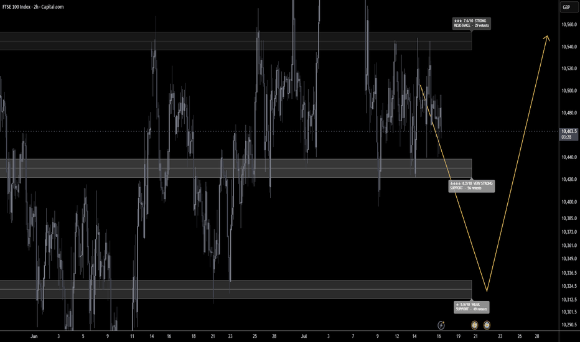Select the Very Strong Support 8.2/10 label
This screenshot has height=342, width=580.
[472, 185]
